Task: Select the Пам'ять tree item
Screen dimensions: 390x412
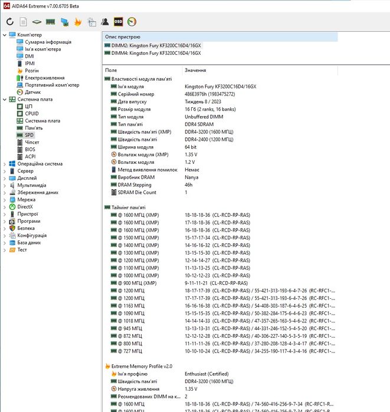Action: [x=34, y=128]
